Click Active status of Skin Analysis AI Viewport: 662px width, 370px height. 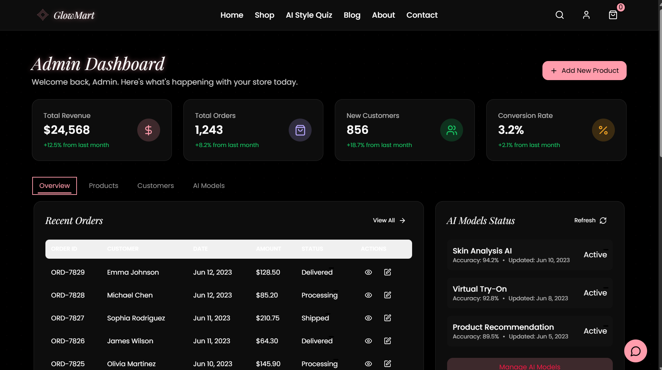(x=595, y=255)
